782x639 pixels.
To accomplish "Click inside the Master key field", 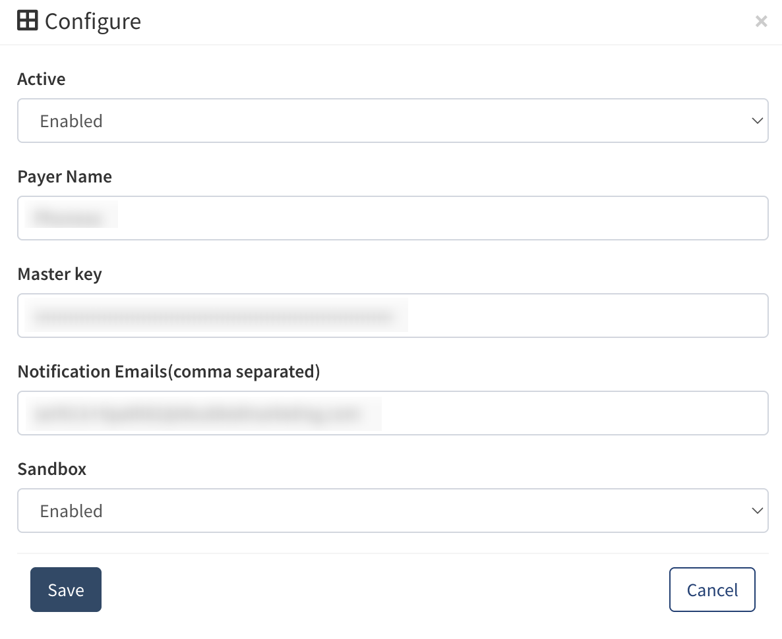I will coord(392,316).
